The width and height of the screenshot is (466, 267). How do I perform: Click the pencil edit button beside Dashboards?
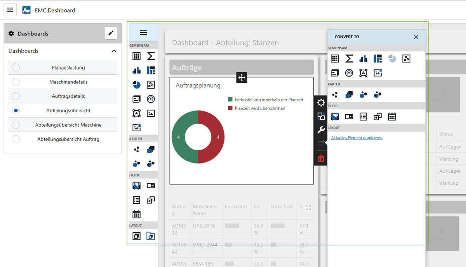pyautogui.click(x=111, y=33)
